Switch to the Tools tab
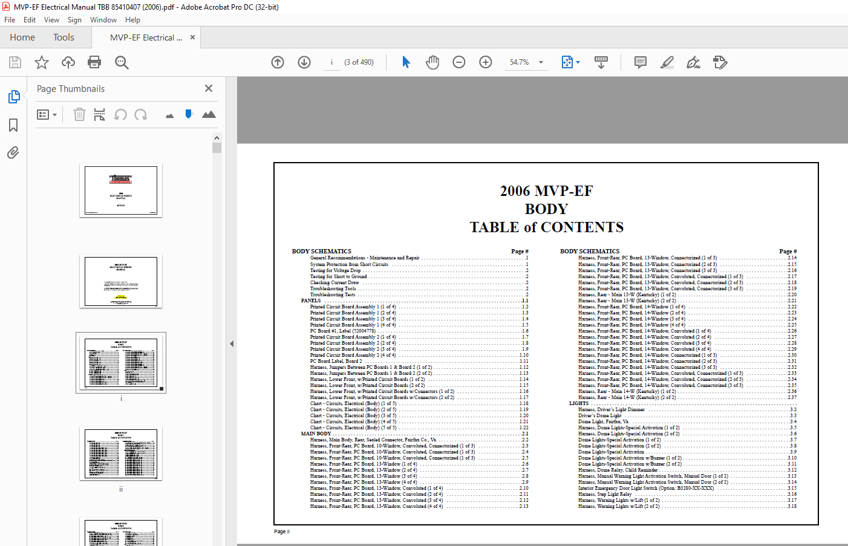 (x=64, y=37)
